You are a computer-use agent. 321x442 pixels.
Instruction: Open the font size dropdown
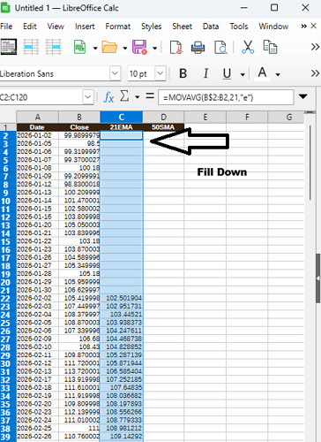[160, 73]
